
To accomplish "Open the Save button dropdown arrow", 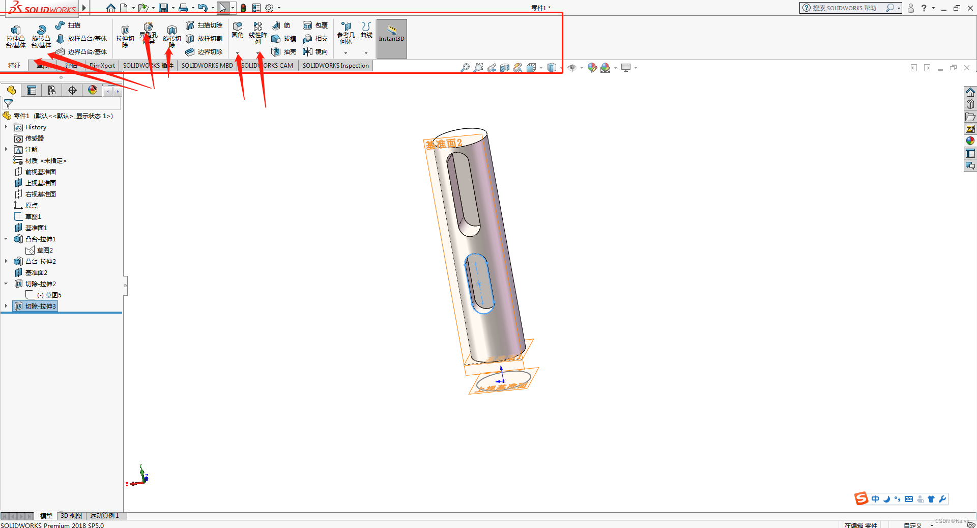I will [x=173, y=8].
